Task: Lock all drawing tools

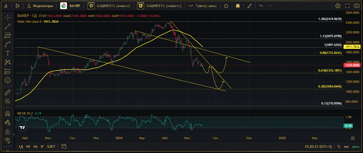Action: [8, 132]
